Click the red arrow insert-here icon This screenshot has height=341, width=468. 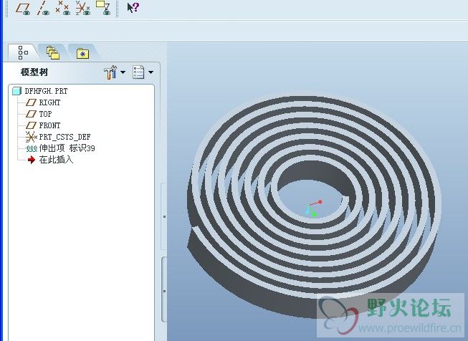click(x=32, y=160)
